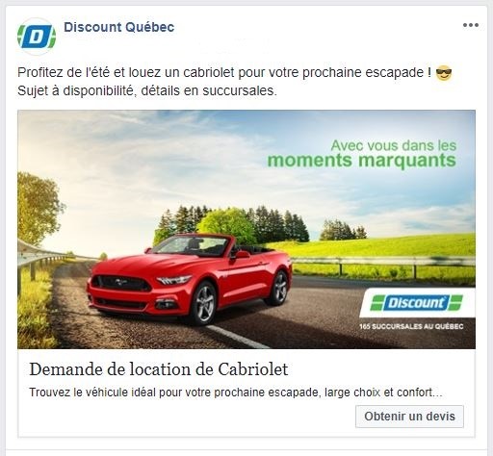Click the red Mustang convertible in the ad

tap(190, 279)
